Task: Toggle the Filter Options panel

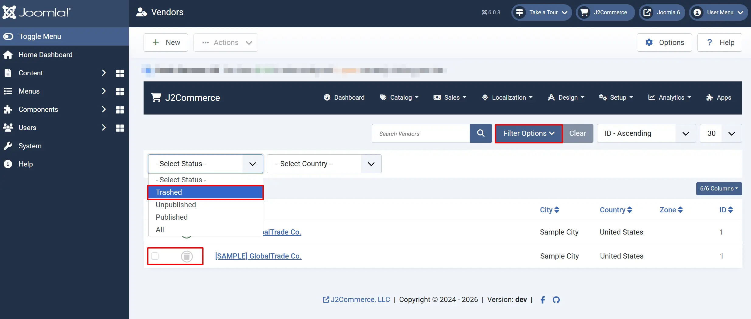Action: [529, 133]
